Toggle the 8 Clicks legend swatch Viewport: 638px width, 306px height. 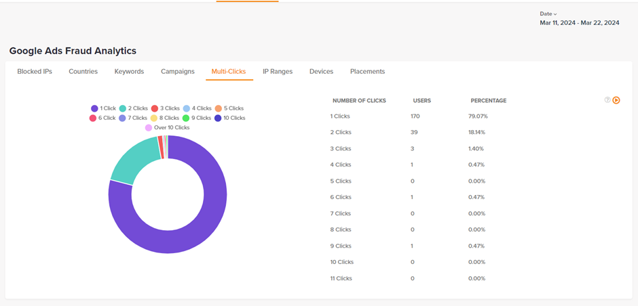(154, 118)
